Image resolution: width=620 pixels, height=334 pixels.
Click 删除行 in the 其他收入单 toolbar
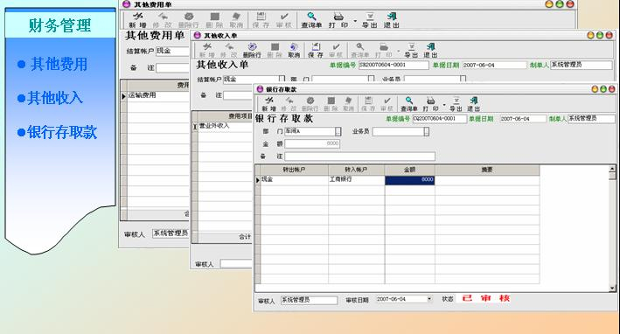click(x=252, y=51)
